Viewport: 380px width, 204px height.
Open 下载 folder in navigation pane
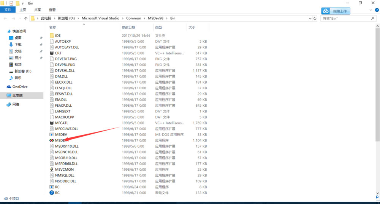click(18, 44)
